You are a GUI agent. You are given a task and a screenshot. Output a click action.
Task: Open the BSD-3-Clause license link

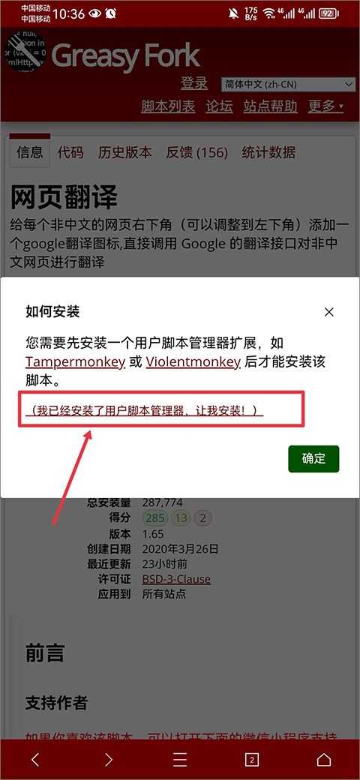click(x=176, y=579)
